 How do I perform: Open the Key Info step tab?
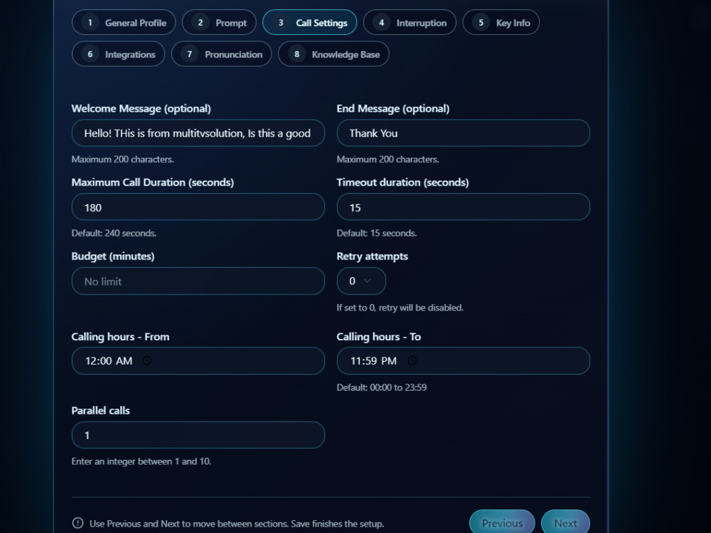click(x=501, y=22)
